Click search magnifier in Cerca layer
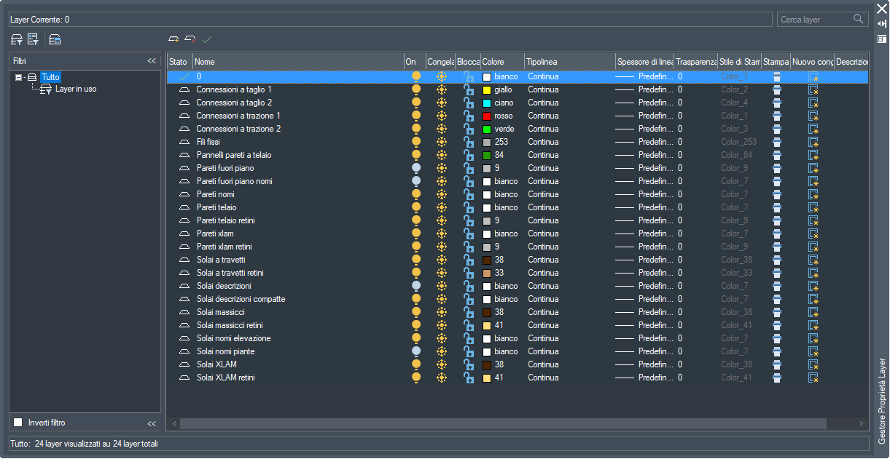The image size is (890, 459). pos(859,19)
